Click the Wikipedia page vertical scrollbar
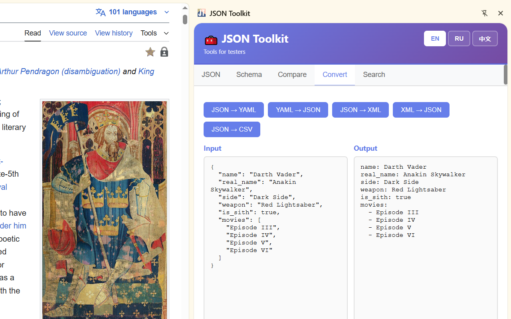511x319 pixels. click(x=185, y=20)
